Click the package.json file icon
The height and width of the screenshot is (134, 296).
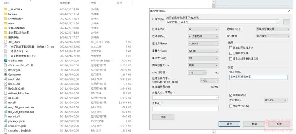click(x=6, y=121)
